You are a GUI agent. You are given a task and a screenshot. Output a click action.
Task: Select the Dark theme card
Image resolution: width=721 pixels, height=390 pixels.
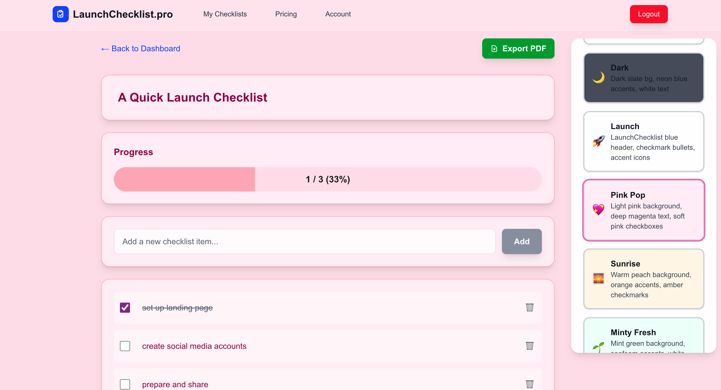click(x=644, y=78)
